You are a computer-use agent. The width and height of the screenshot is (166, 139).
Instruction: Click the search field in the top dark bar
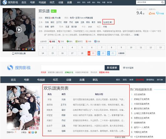pos(148,2)
